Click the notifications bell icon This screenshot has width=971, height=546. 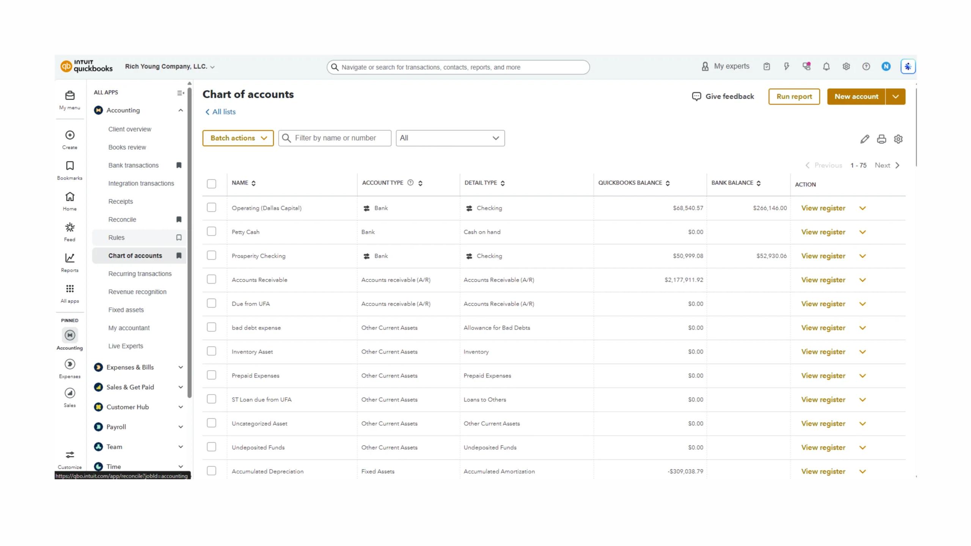click(826, 67)
